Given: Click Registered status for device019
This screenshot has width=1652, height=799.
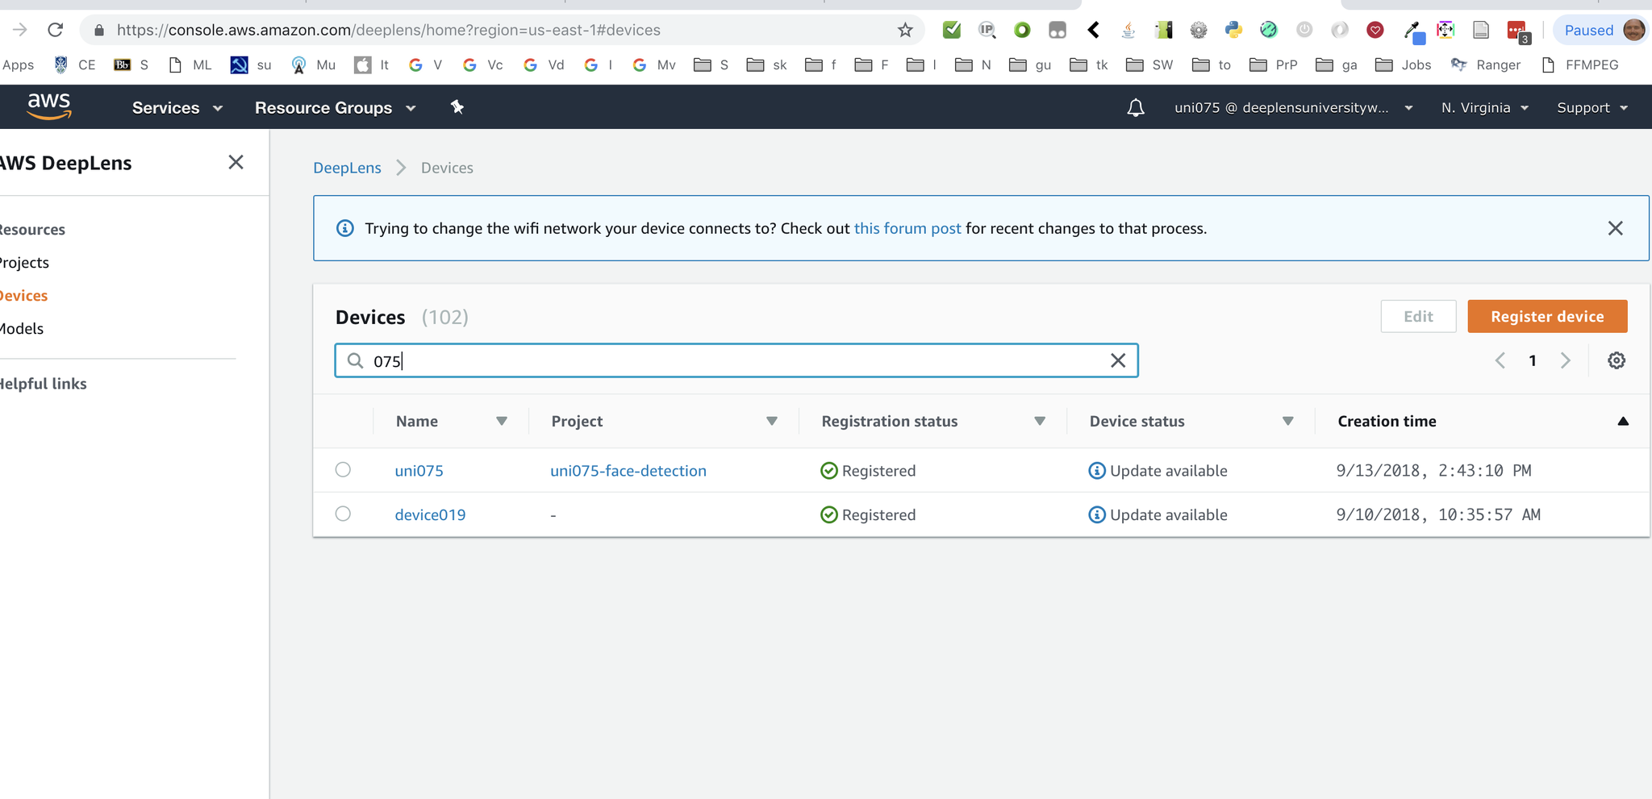Looking at the screenshot, I should tap(868, 514).
